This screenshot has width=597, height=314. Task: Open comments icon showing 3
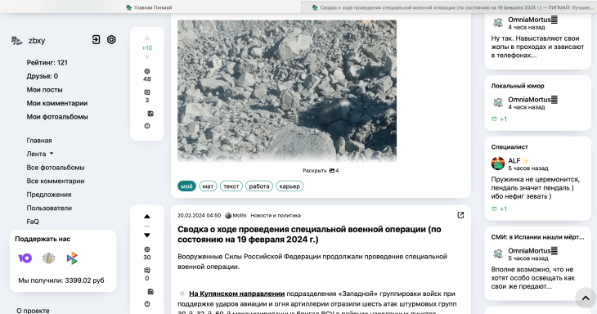[x=147, y=92]
